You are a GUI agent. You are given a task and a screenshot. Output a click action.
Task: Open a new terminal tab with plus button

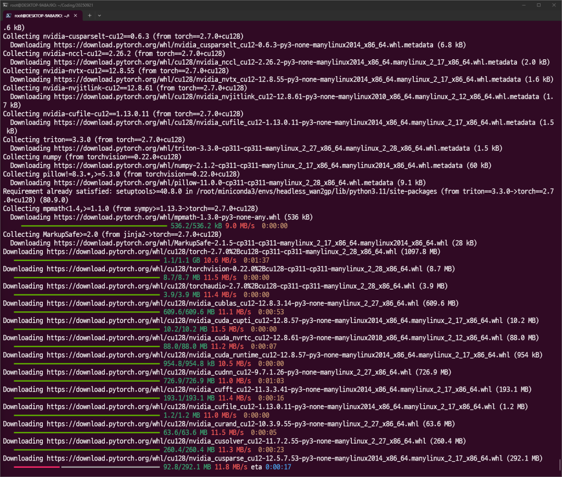90,15
